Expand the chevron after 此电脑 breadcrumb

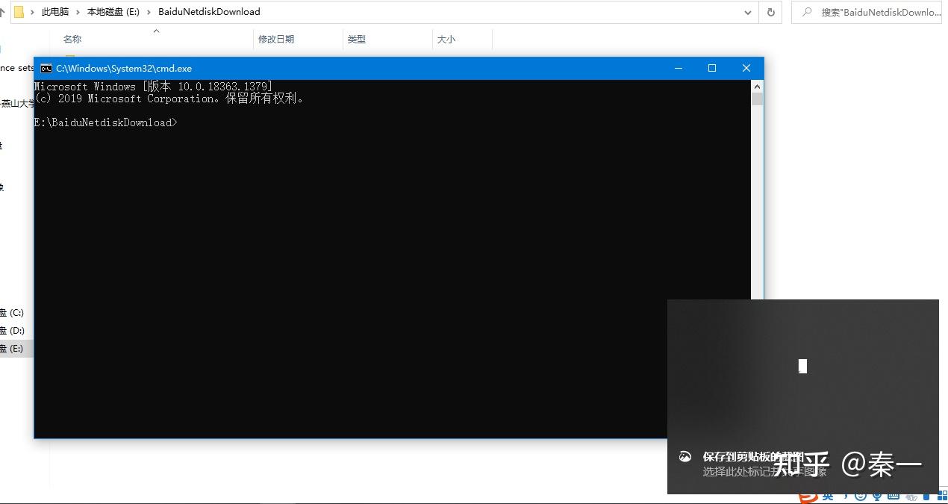(78, 12)
